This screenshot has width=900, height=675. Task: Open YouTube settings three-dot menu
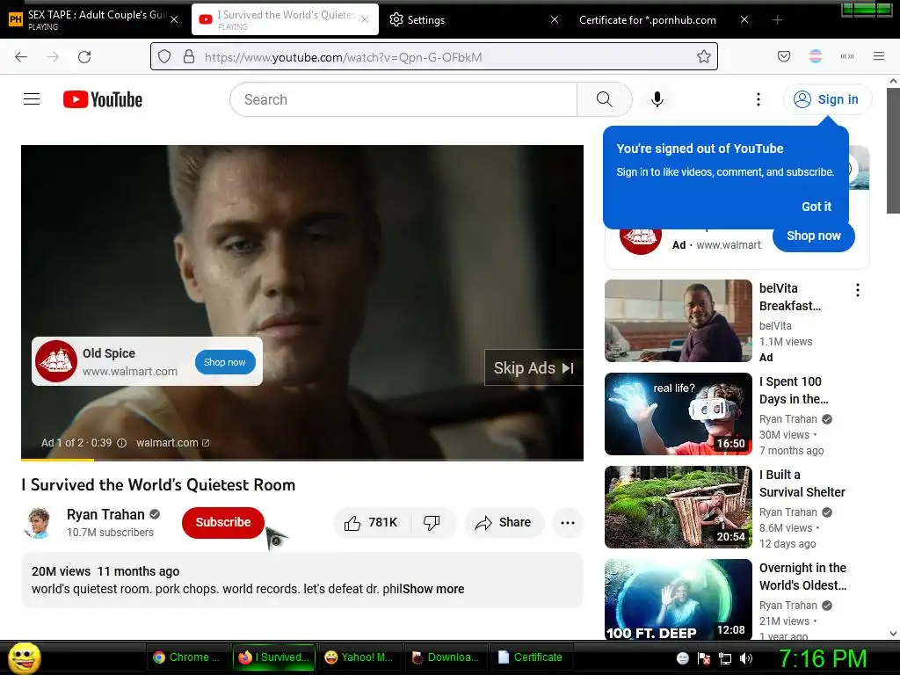click(x=758, y=99)
